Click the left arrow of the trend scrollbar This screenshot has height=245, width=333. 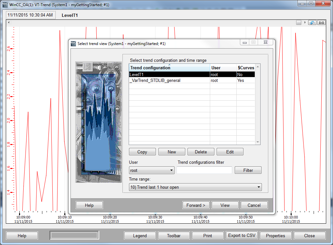coord(9,22)
